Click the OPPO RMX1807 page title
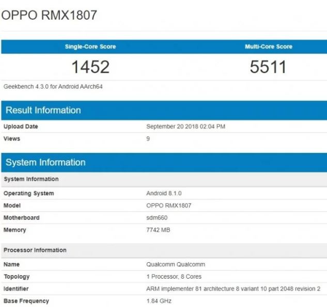327x307 pixels. tap(49, 15)
